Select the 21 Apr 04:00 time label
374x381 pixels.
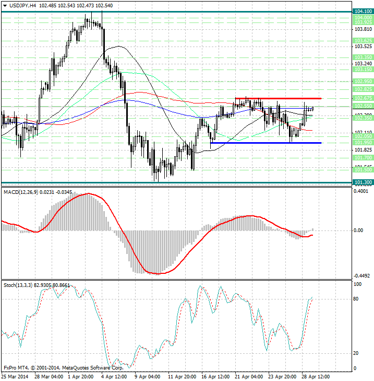pyautogui.click(x=249, y=377)
